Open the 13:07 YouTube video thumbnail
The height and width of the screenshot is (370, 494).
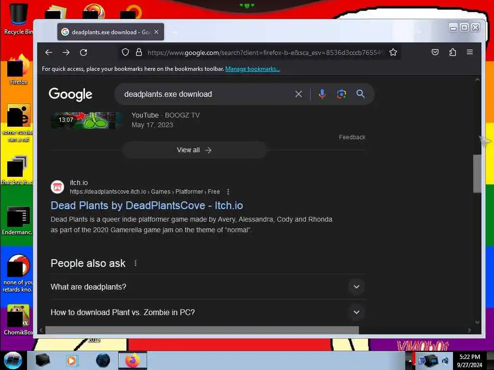tap(86, 120)
